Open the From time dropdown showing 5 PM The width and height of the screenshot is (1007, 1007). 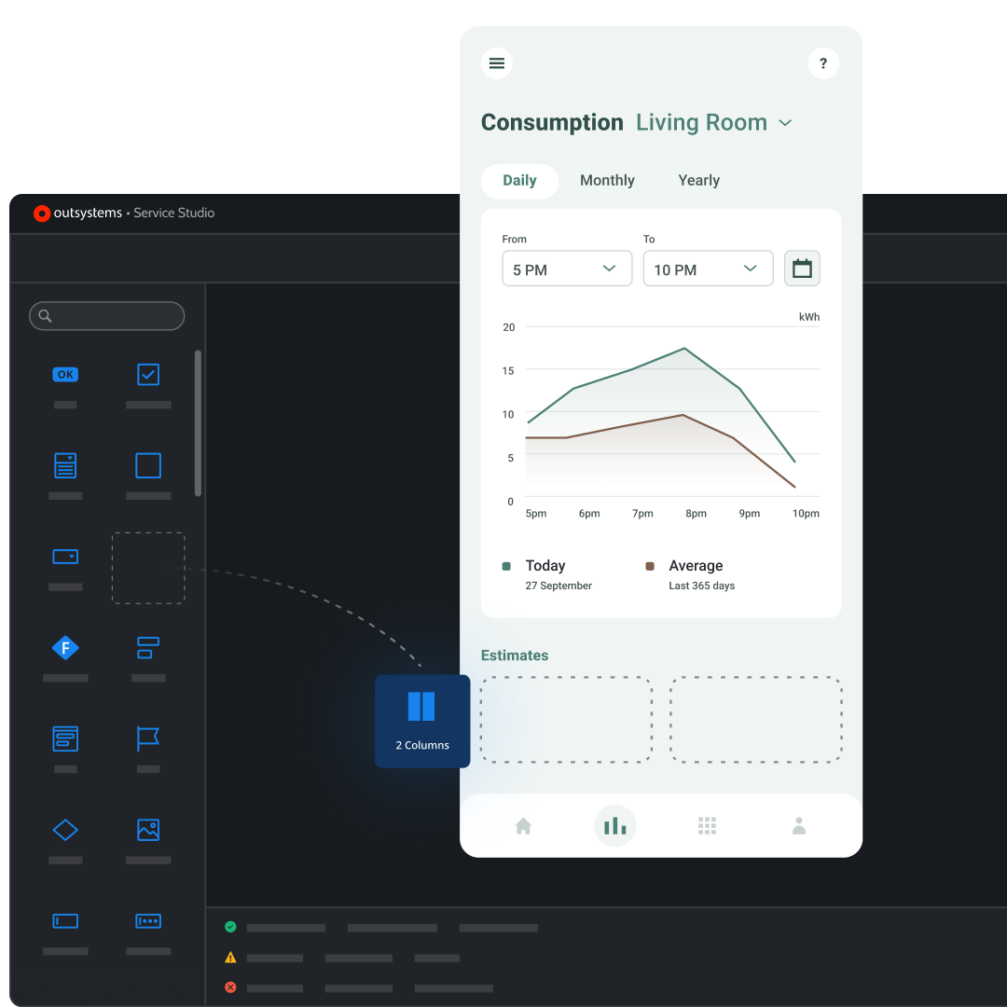pos(567,269)
